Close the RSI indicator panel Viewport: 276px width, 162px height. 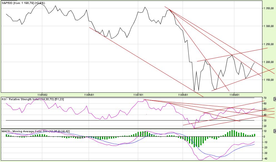coord(275,99)
